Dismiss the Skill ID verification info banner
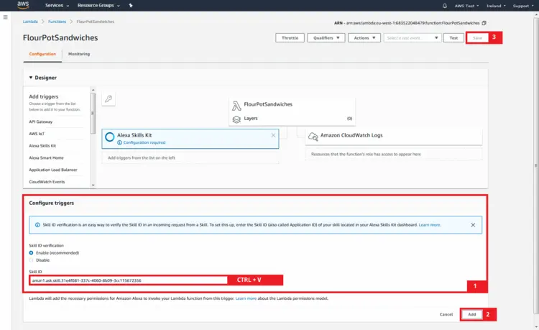Viewport: 539px width, 330px height. tap(473, 225)
